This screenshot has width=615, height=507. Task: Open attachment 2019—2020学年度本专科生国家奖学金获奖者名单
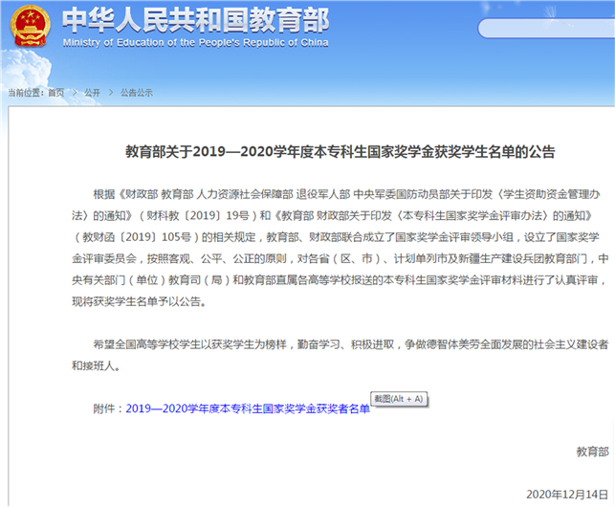pyautogui.click(x=248, y=408)
